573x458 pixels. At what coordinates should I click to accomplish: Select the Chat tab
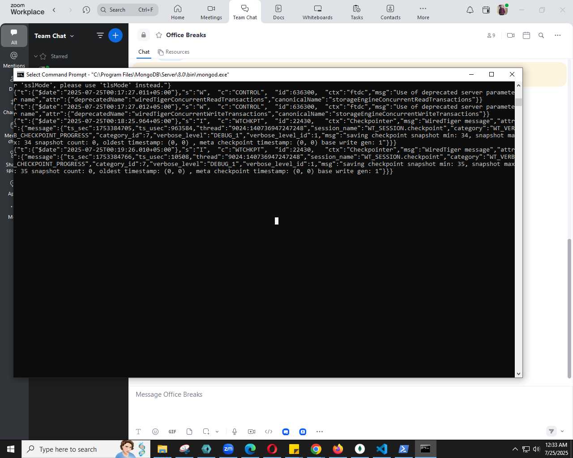[144, 52]
